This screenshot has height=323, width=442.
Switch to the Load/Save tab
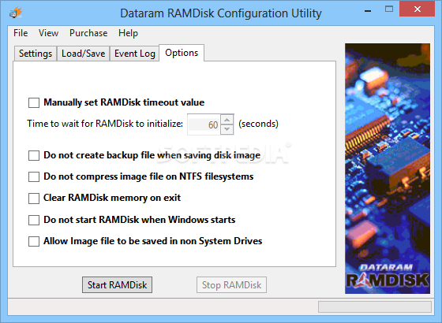84,54
